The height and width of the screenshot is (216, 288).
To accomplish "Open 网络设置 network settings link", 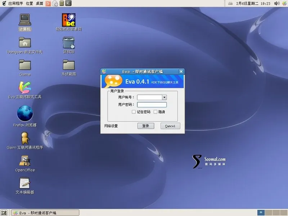I will [111, 126].
